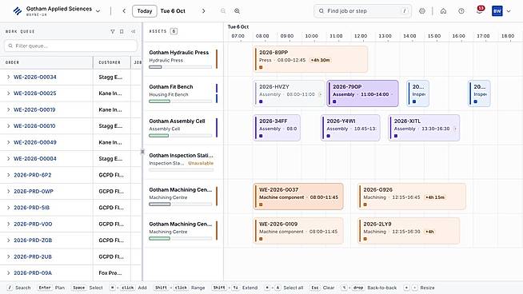
Task: Expand order WE-2026-00019
Action: pos(8,109)
